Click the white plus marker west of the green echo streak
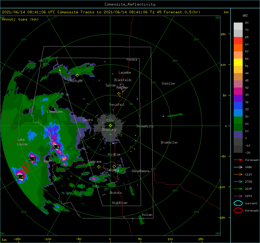The image size is (260, 243). [x=163, y=116]
